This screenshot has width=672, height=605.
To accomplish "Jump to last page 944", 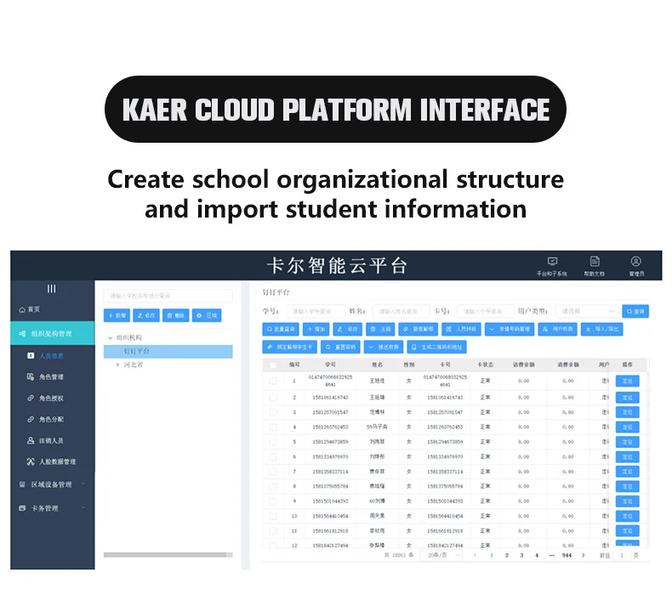I will tap(567, 556).
